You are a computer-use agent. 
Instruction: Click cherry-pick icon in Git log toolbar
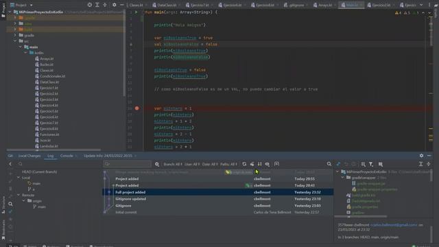pyautogui.click(x=252, y=164)
